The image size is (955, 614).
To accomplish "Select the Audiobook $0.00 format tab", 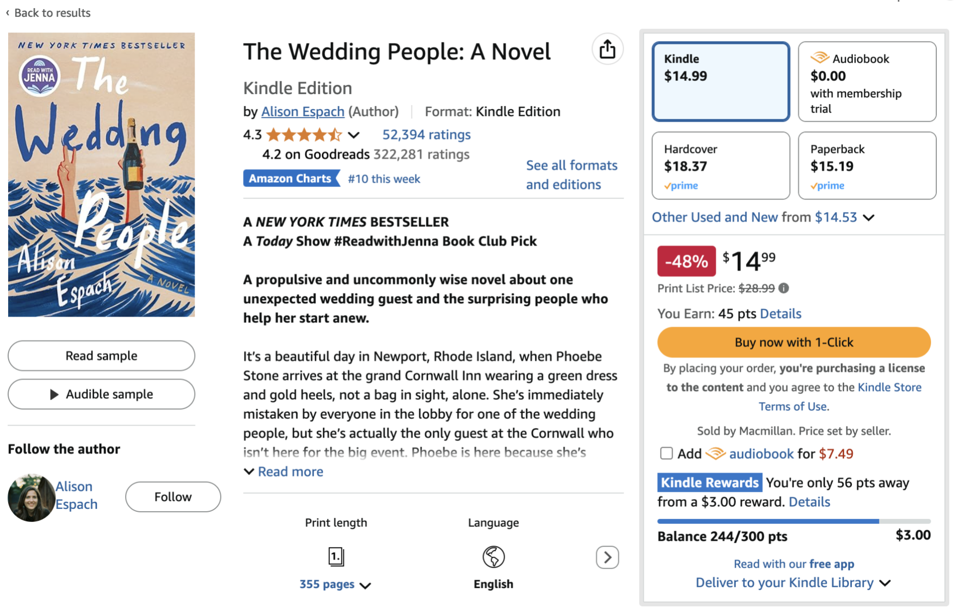I will 867,81.
